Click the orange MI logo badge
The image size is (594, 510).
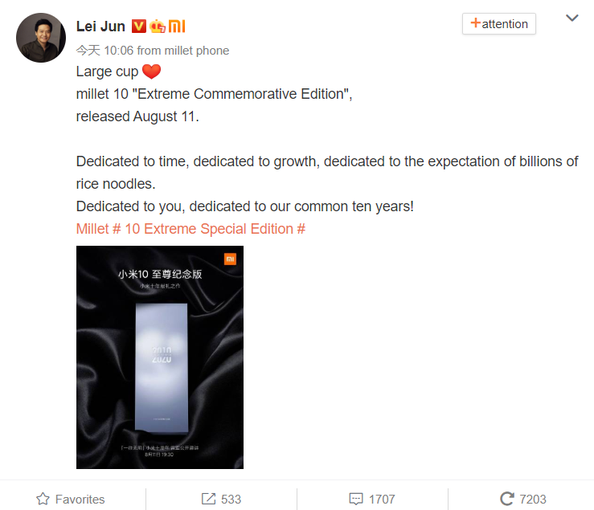click(x=177, y=27)
